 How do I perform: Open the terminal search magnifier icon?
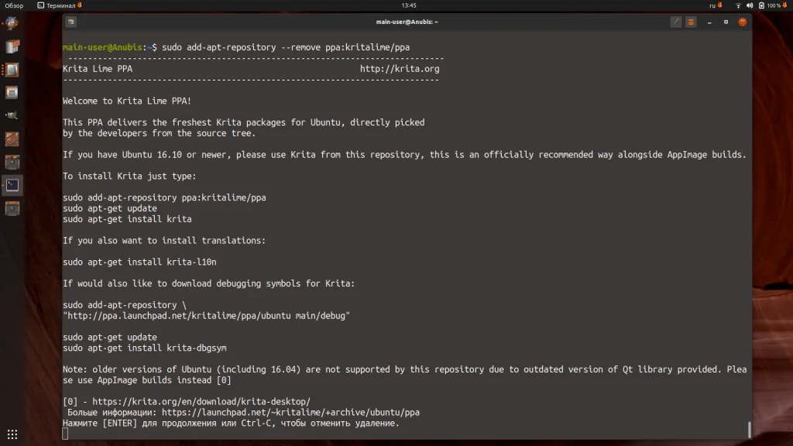675,22
